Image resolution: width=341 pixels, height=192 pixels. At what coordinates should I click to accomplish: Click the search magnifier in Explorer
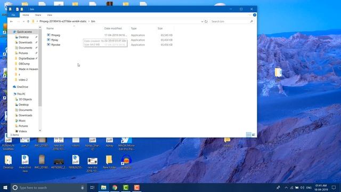251,21
